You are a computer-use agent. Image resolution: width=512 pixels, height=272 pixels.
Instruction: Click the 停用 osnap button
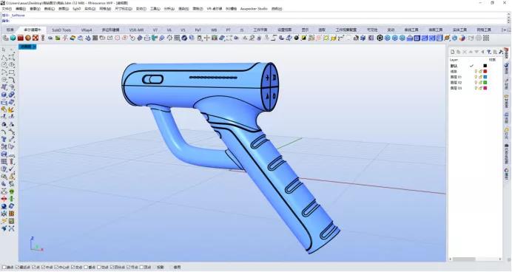coord(177,267)
